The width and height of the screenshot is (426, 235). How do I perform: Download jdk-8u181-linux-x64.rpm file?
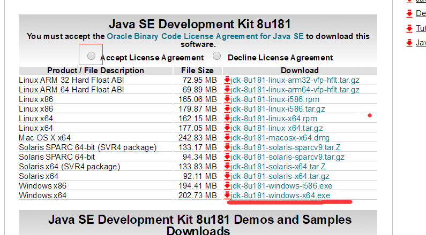tap(274, 119)
